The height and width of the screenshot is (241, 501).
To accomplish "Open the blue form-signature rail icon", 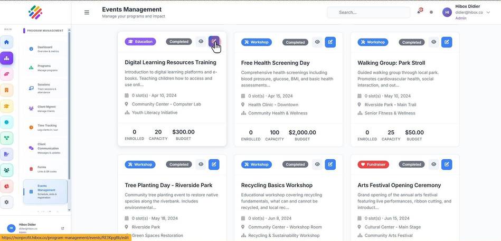I will [x=7, y=154].
